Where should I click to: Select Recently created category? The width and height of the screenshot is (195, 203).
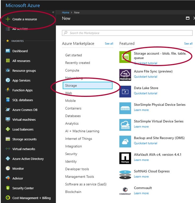click(78, 63)
